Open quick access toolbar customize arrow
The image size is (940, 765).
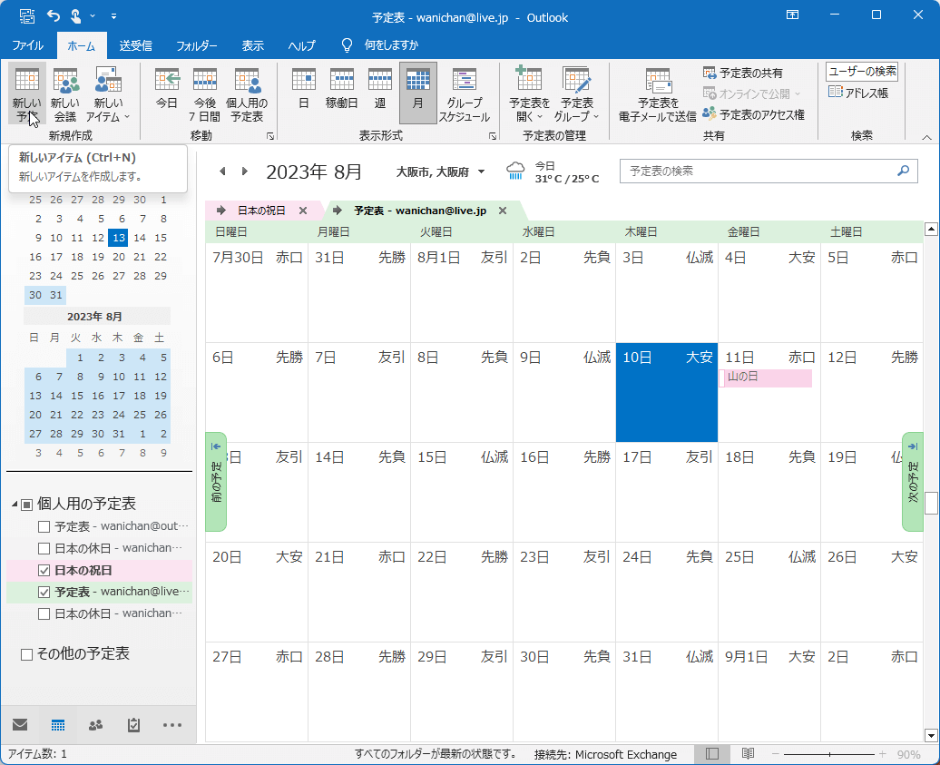point(114,16)
